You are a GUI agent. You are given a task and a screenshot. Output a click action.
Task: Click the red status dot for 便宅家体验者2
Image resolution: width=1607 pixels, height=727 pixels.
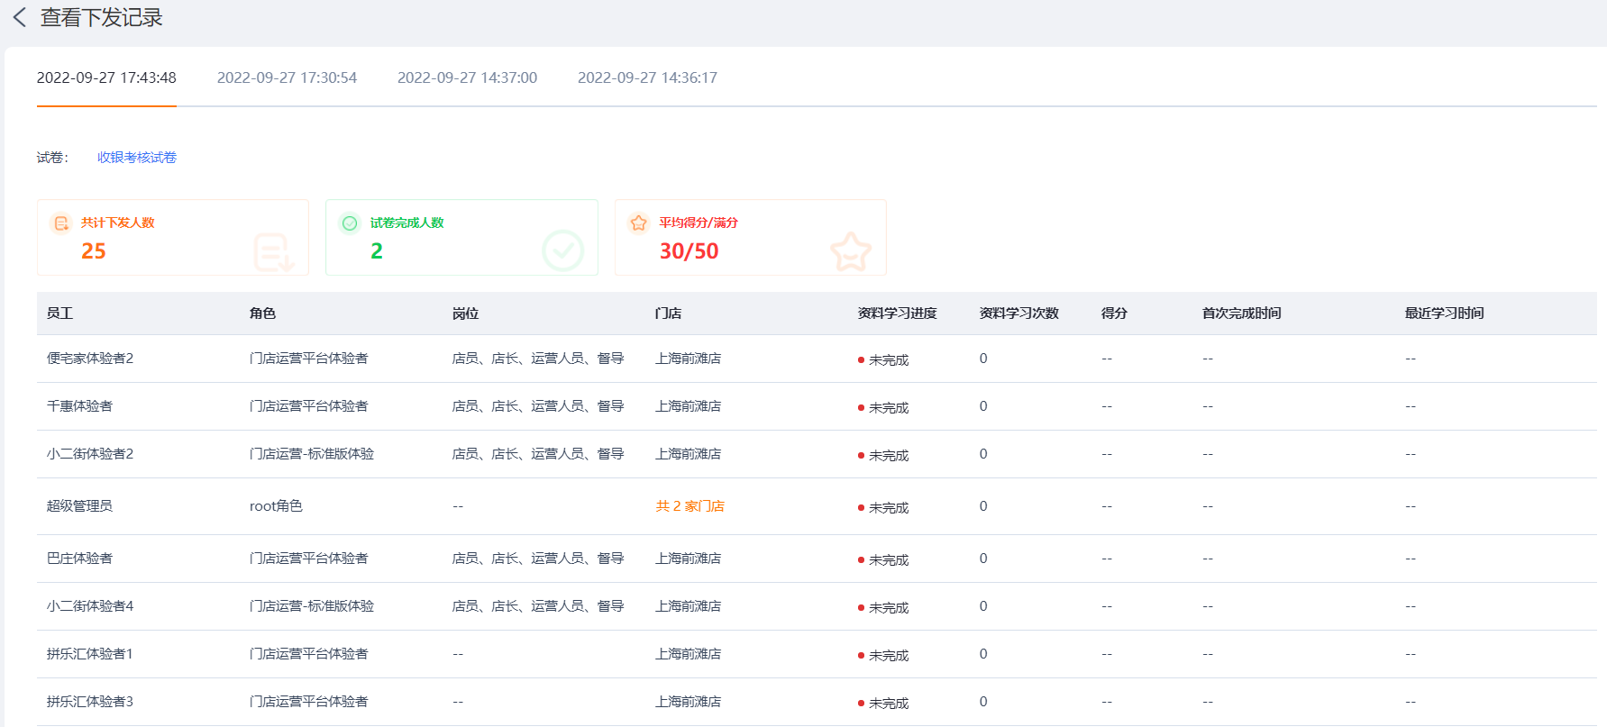tap(861, 360)
